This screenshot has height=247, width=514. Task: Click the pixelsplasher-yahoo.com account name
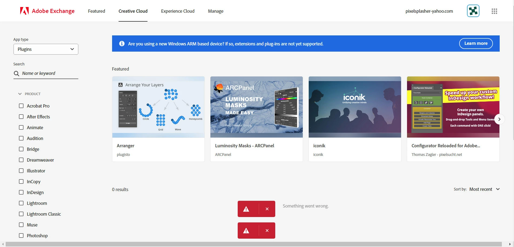click(429, 11)
